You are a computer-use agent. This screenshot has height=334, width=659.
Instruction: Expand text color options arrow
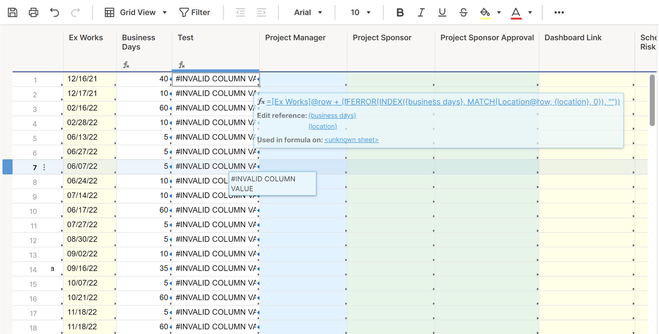pos(530,13)
